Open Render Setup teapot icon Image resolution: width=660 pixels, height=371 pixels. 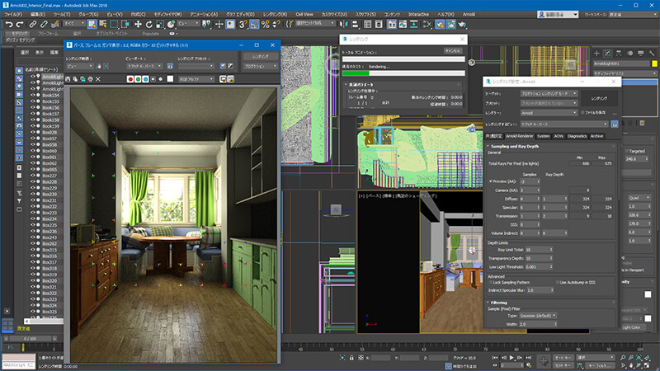click(440, 25)
